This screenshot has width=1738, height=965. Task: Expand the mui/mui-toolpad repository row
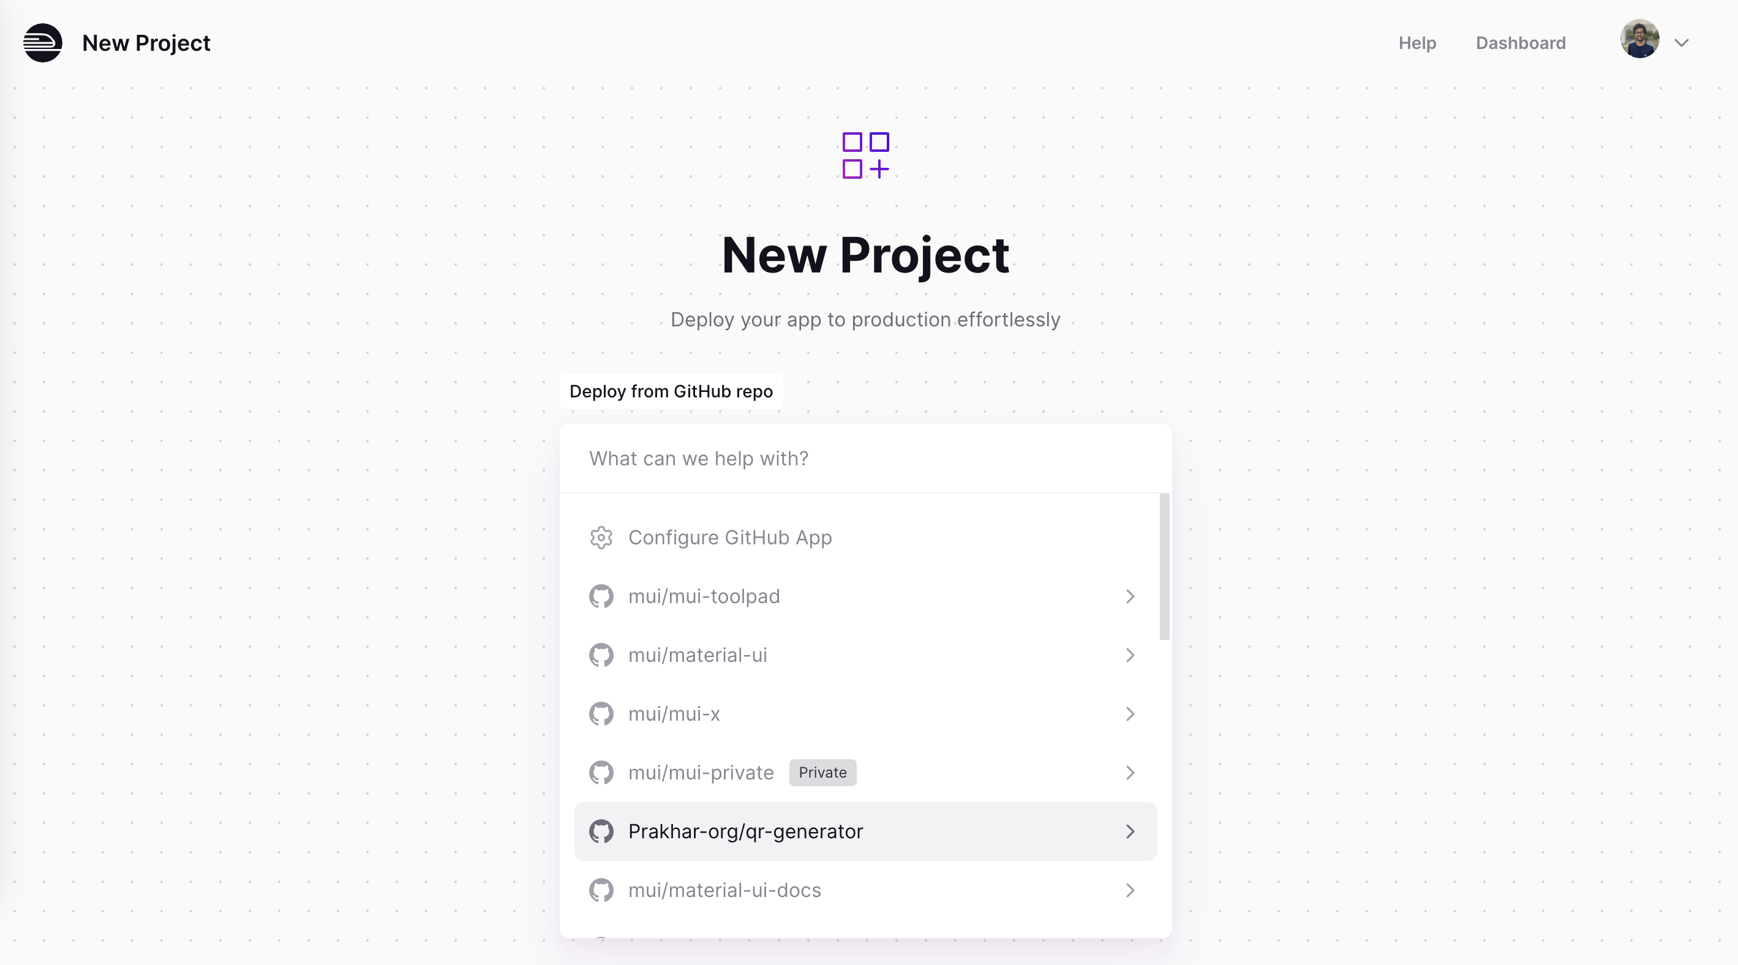tap(1130, 596)
